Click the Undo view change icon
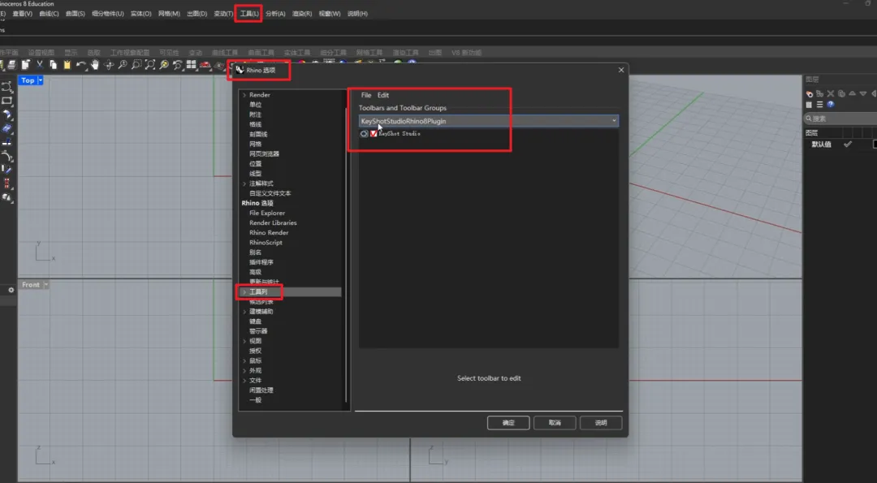 [x=178, y=65]
